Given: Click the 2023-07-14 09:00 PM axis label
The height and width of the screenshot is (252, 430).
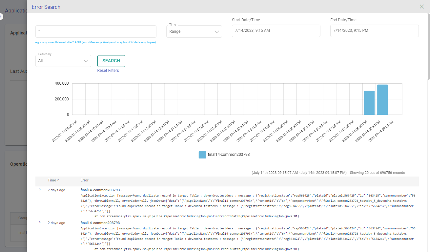Looking at the screenshot, I should pos(381,131).
